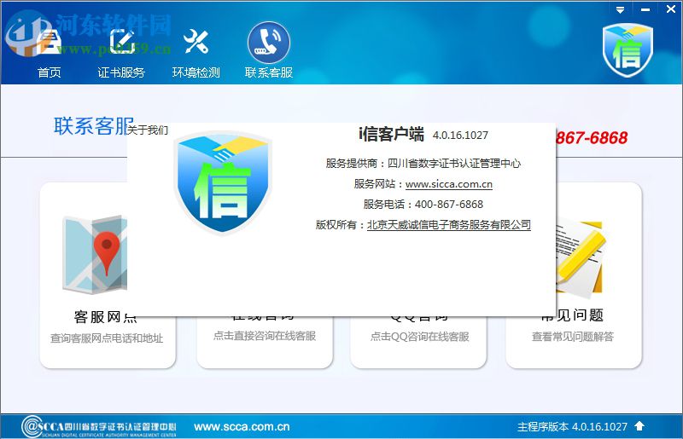
Task: Click the 证书服务 label in toolbar
Action: (121, 72)
